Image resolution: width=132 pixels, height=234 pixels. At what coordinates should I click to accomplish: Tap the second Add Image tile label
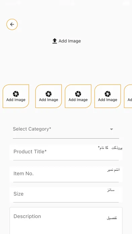[x=48, y=100]
